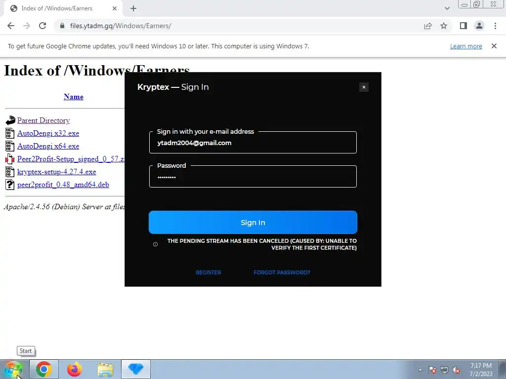Click the Show desktop strip
The width and height of the screenshot is (506, 379).
503,370
